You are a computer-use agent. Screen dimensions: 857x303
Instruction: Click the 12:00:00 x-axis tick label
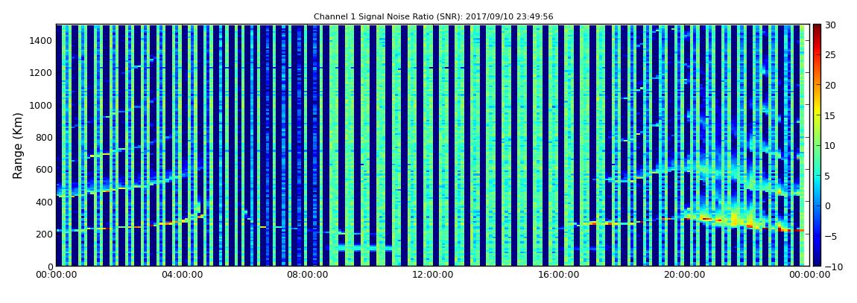[x=431, y=275]
